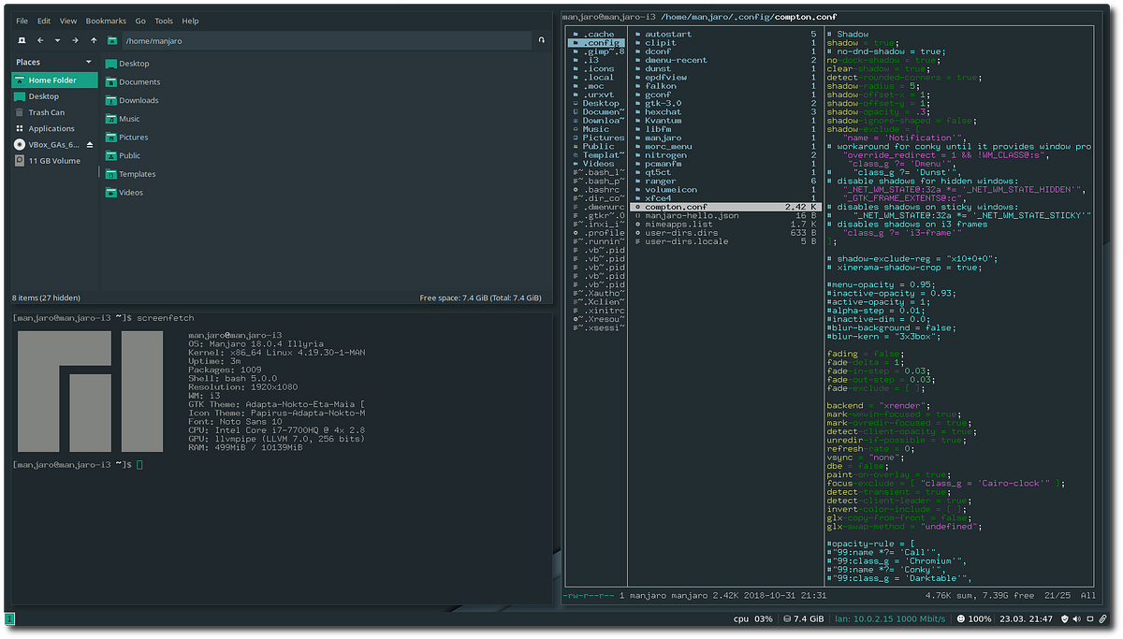Click the shield icon in the system tray
The width and height of the screenshot is (1123, 639).
1064,618
